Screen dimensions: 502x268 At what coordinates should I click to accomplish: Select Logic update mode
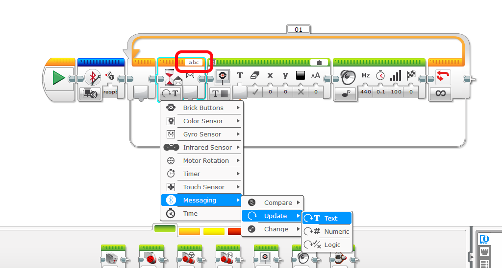tap(327, 245)
